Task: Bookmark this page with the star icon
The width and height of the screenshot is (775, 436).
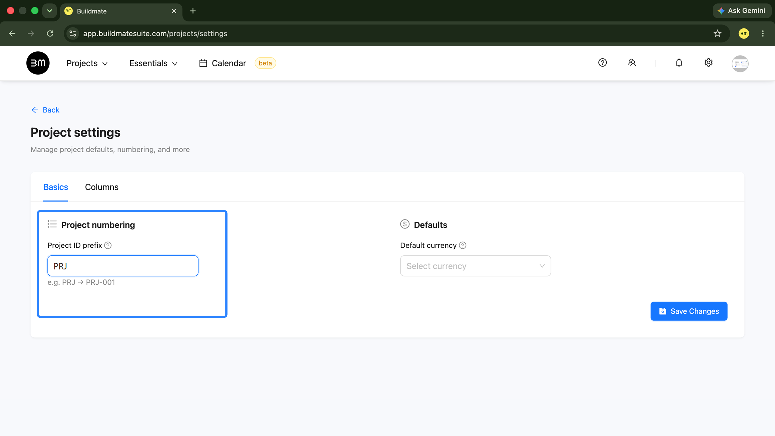Action: pyautogui.click(x=717, y=33)
